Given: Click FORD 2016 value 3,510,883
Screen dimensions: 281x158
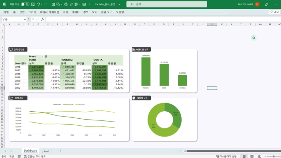Looking at the screenshot, I should 37,67.
